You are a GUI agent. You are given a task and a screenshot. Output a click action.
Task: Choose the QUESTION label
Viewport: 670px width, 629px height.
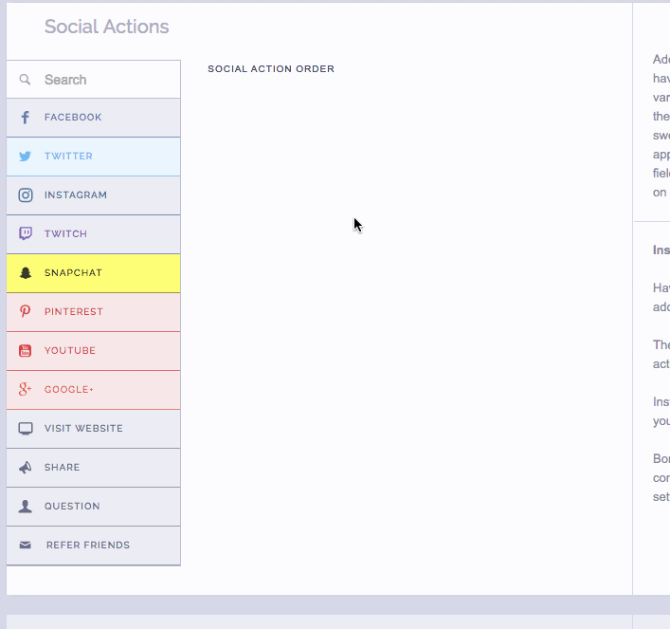(72, 507)
